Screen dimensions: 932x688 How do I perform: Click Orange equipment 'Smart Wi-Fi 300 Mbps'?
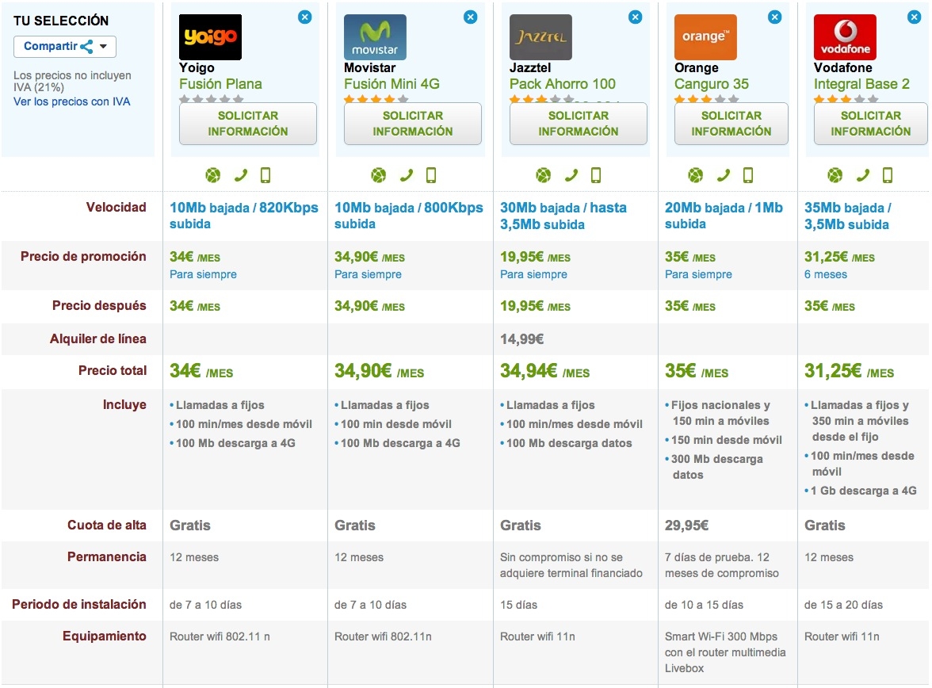(721, 636)
